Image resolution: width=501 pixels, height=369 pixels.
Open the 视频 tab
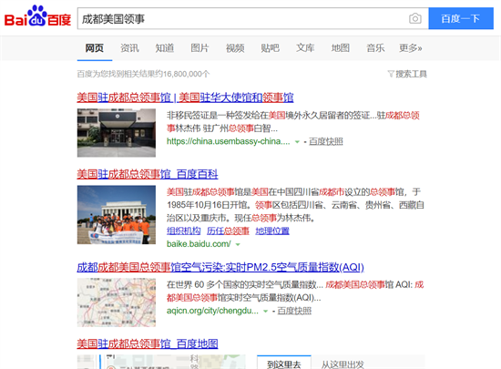coord(235,48)
